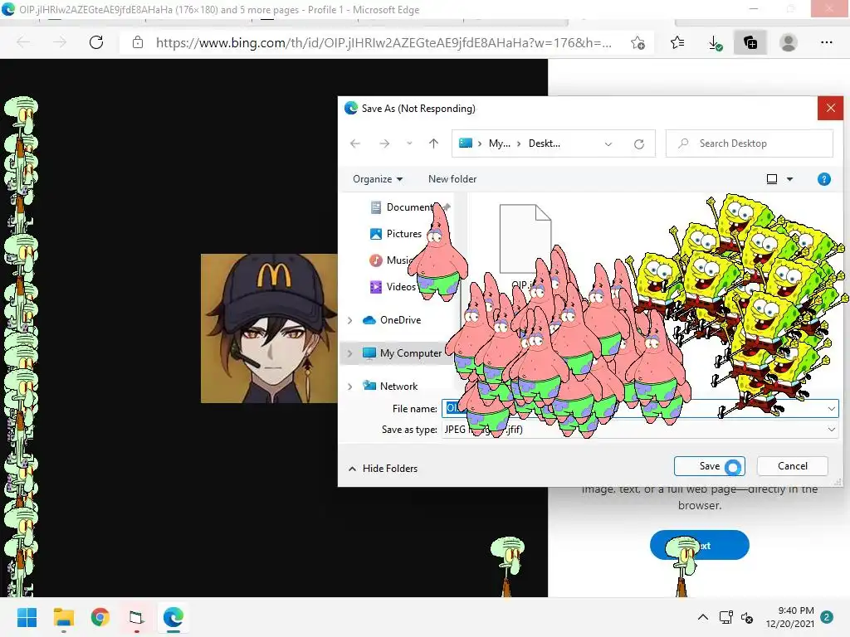
Task: Click the Cancel button
Action: click(792, 466)
